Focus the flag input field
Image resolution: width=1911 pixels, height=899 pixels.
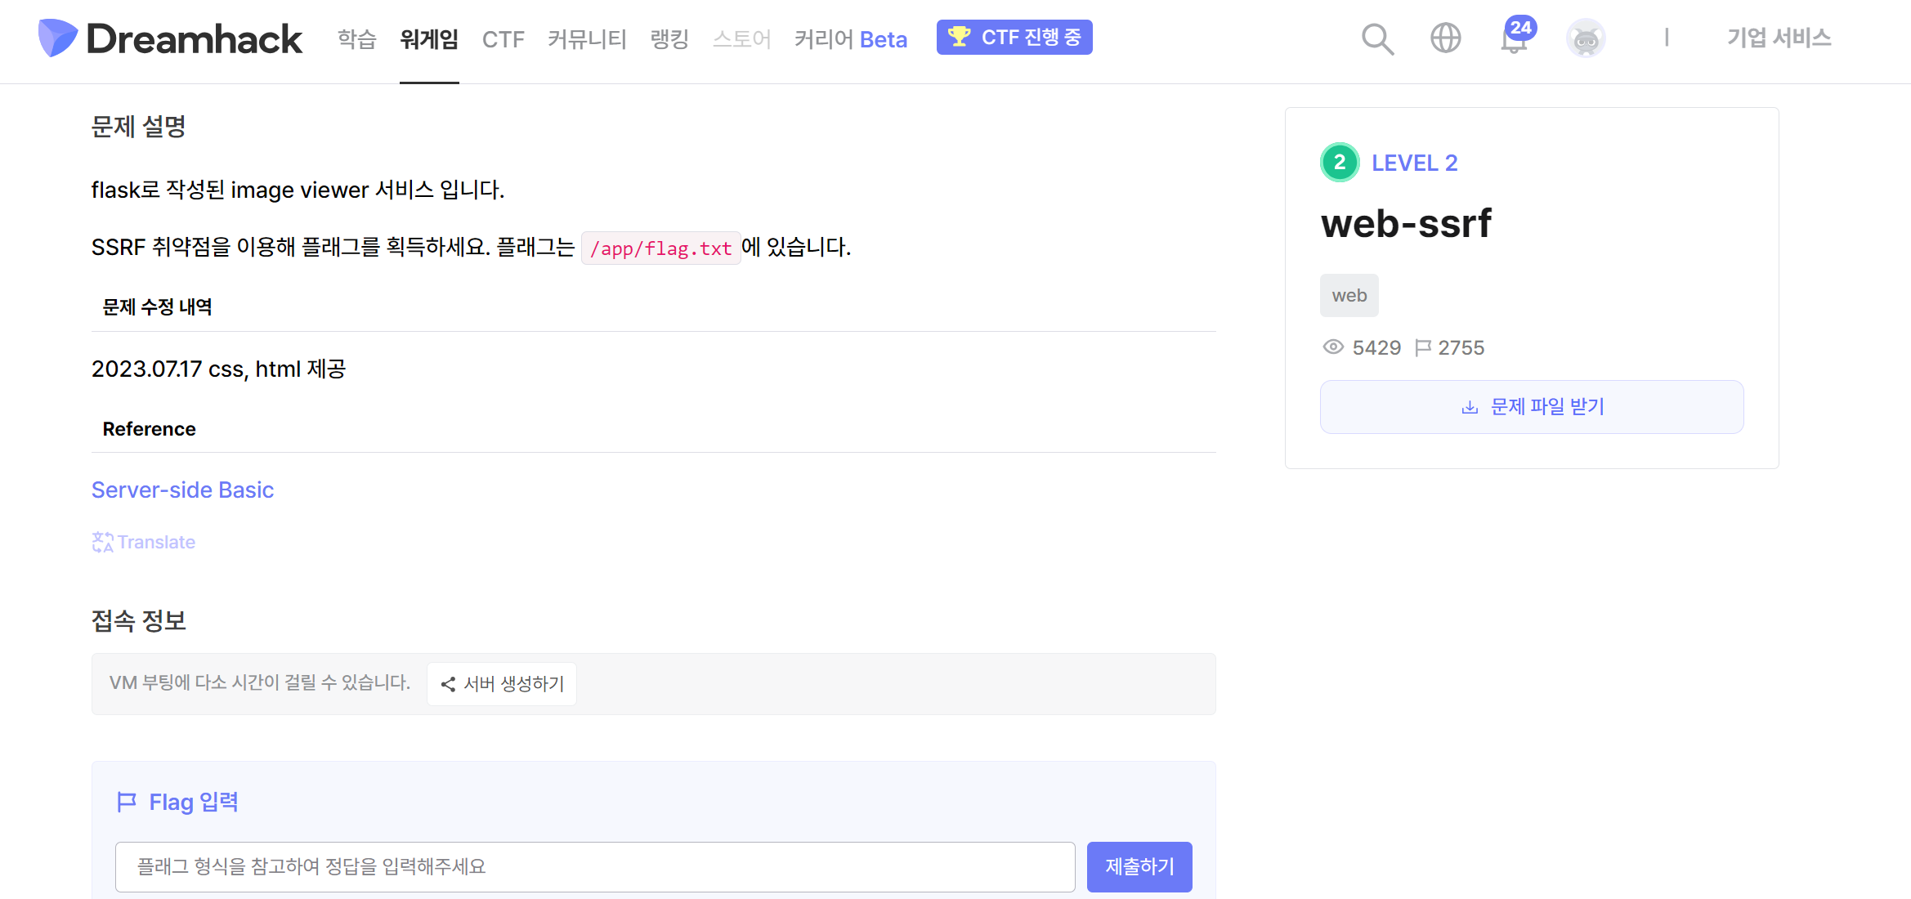[x=595, y=866]
